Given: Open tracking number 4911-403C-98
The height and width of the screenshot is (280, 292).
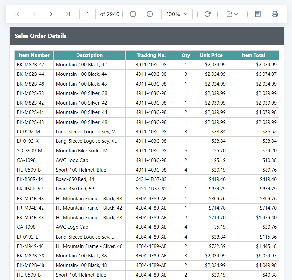Looking at the screenshot, I should click(x=151, y=65).
